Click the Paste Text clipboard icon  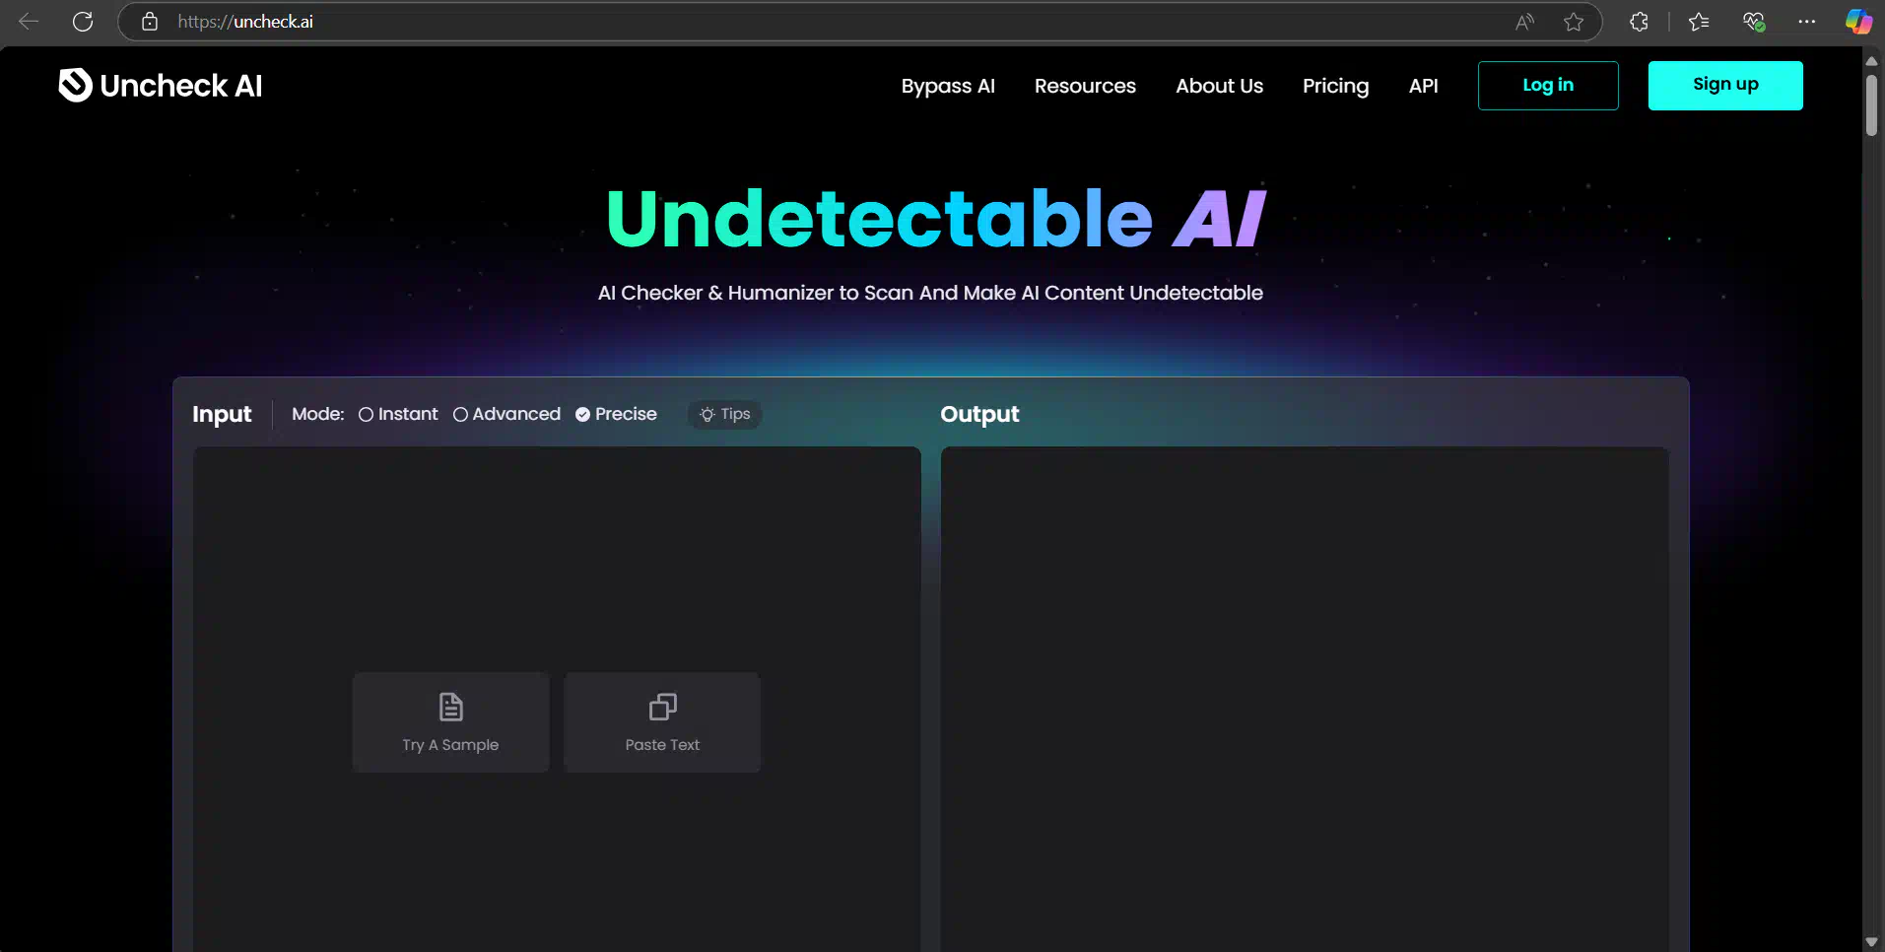(x=662, y=707)
